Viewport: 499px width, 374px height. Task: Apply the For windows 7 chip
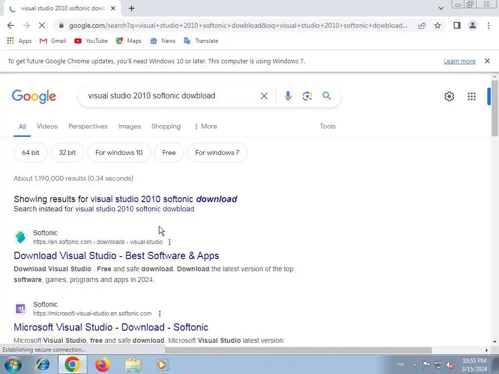click(x=217, y=152)
